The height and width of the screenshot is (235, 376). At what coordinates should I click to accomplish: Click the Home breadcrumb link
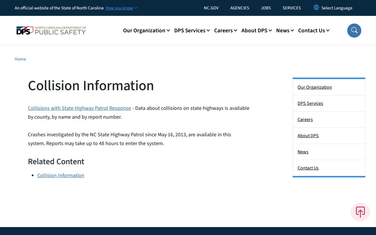tap(20, 59)
